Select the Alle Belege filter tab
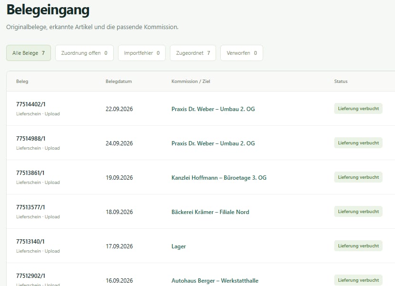395x286 pixels. (29, 53)
